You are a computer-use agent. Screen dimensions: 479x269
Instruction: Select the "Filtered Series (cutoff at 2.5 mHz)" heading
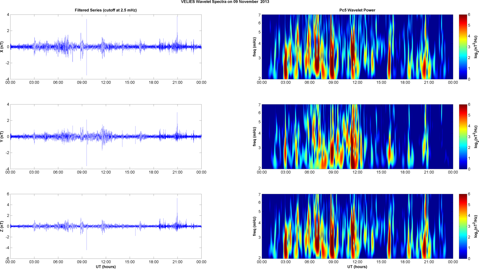coord(106,10)
